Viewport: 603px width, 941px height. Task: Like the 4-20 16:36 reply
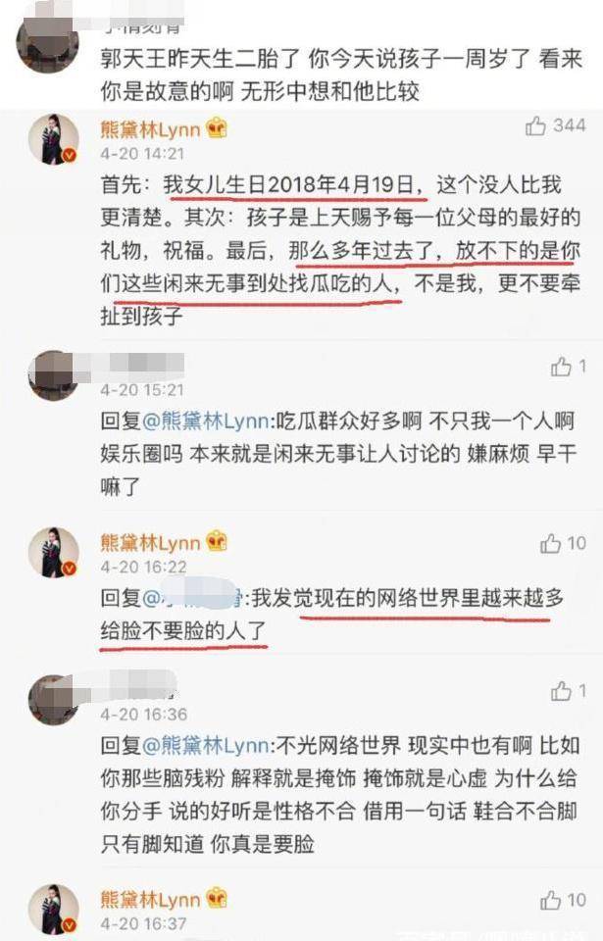point(561,691)
